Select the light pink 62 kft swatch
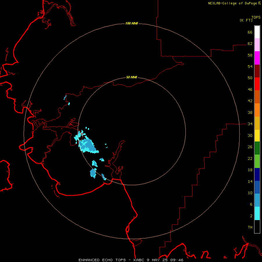This screenshot has height=262, width=262. pos(257,45)
